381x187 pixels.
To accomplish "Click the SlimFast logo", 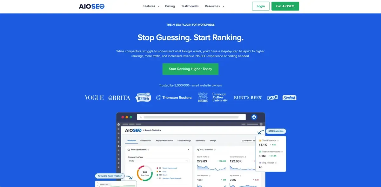I will point(290,98).
